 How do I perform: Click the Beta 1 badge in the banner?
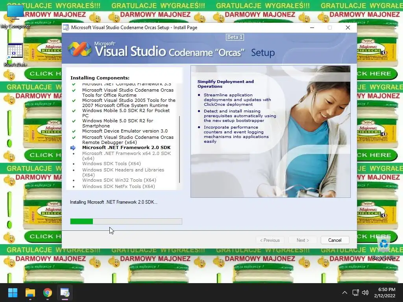235,37
